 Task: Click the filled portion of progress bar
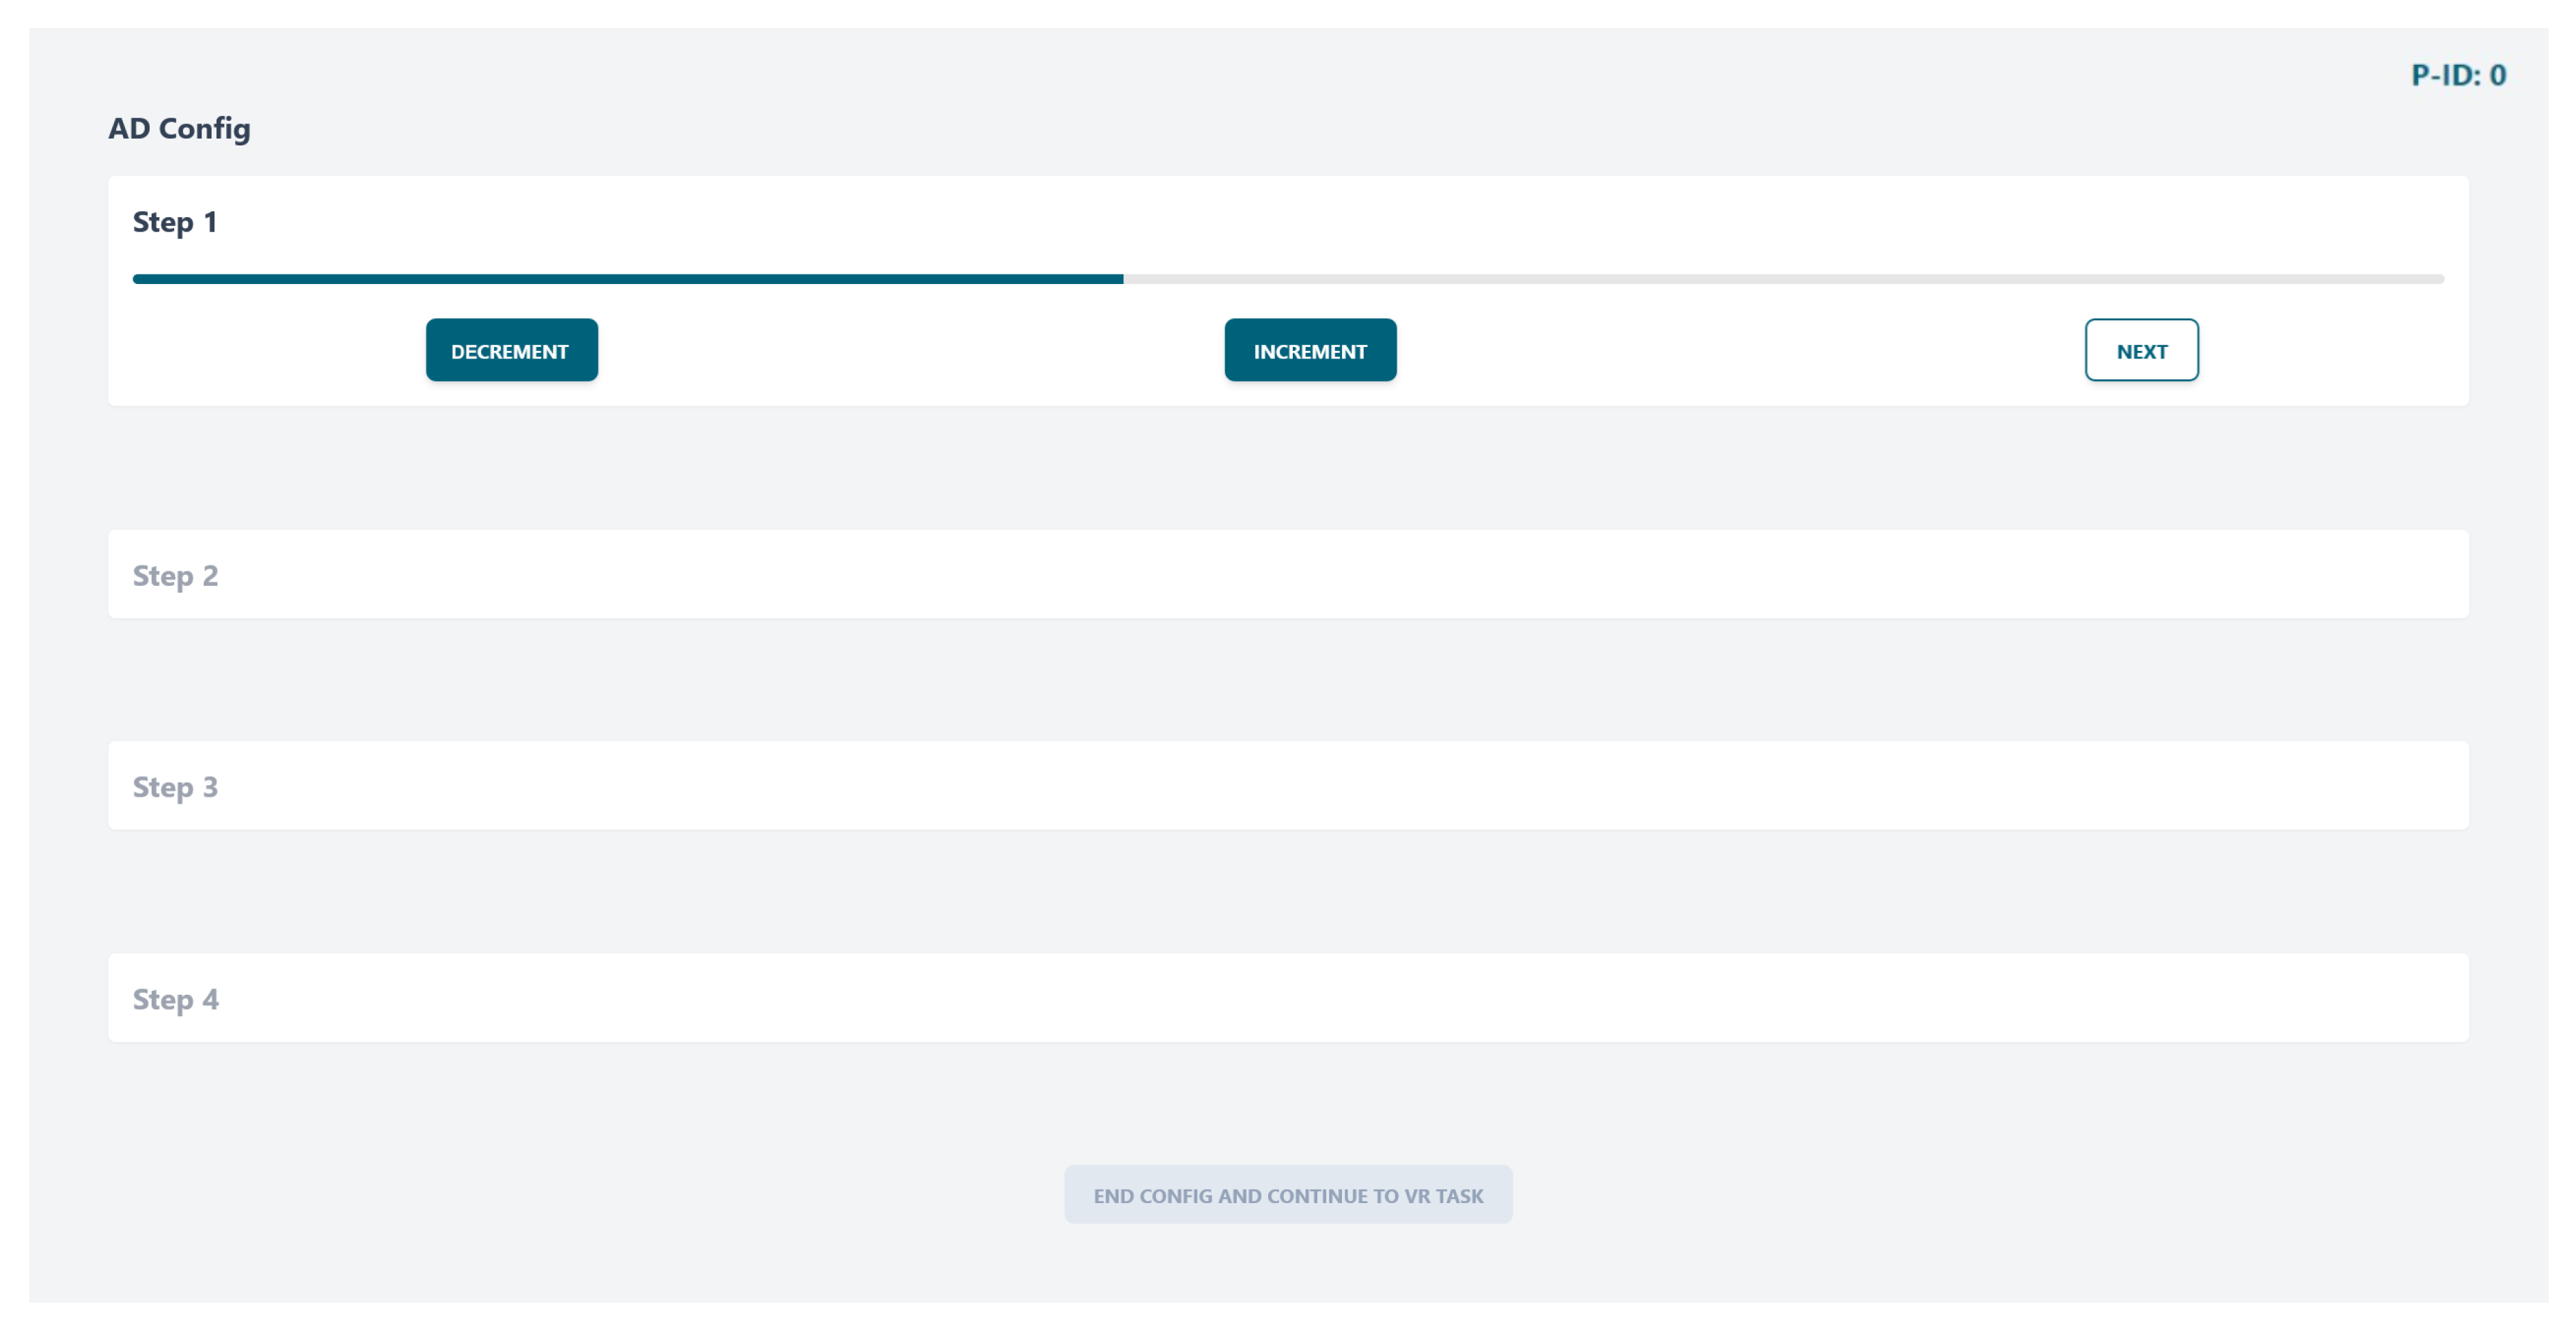[x=627, y=279]
